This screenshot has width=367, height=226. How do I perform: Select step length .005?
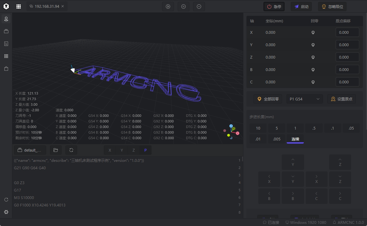tap(277, 139)
